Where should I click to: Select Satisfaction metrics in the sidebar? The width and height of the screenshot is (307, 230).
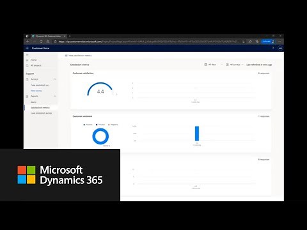[x=40, y=107]
